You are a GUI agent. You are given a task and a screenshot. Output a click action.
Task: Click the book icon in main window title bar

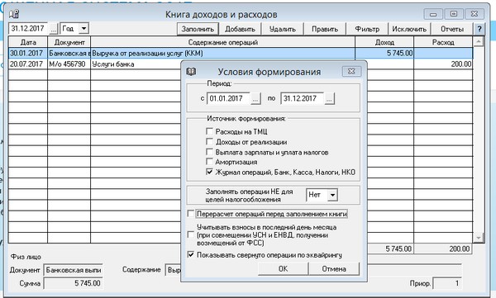click(14, 14)
